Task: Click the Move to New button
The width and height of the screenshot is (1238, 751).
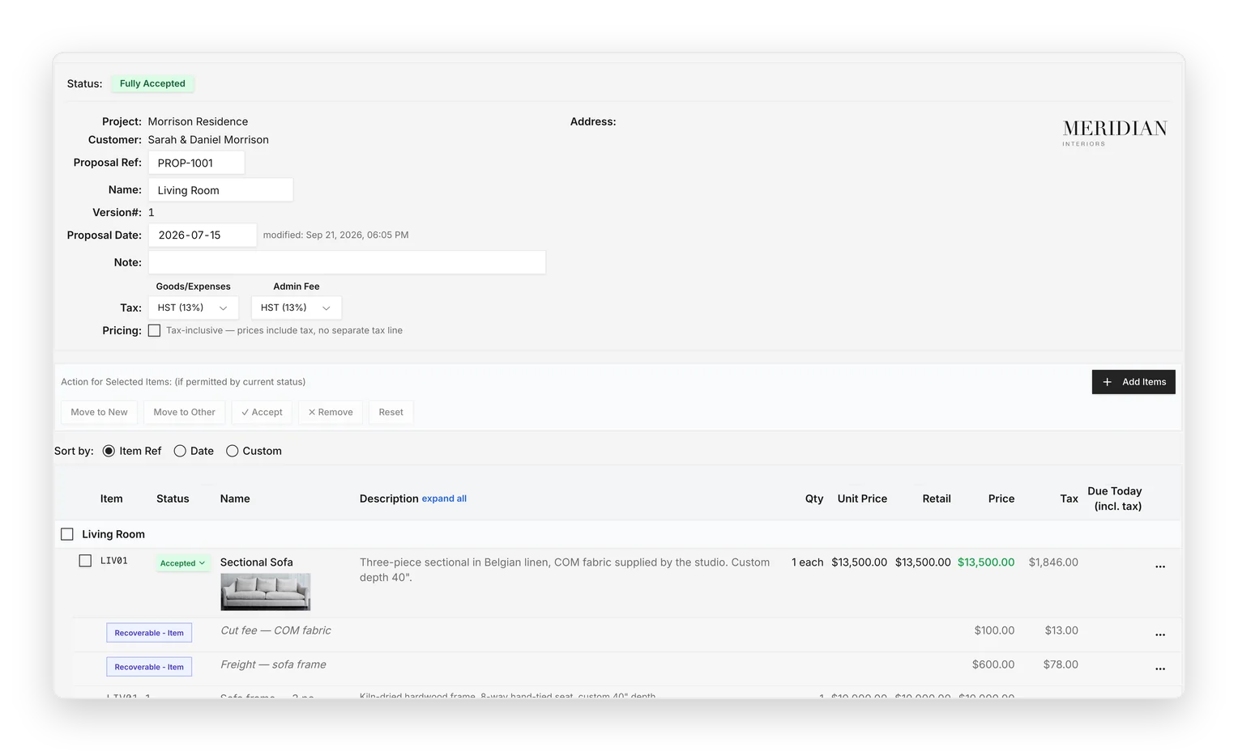Action: (x=99, y=412)
